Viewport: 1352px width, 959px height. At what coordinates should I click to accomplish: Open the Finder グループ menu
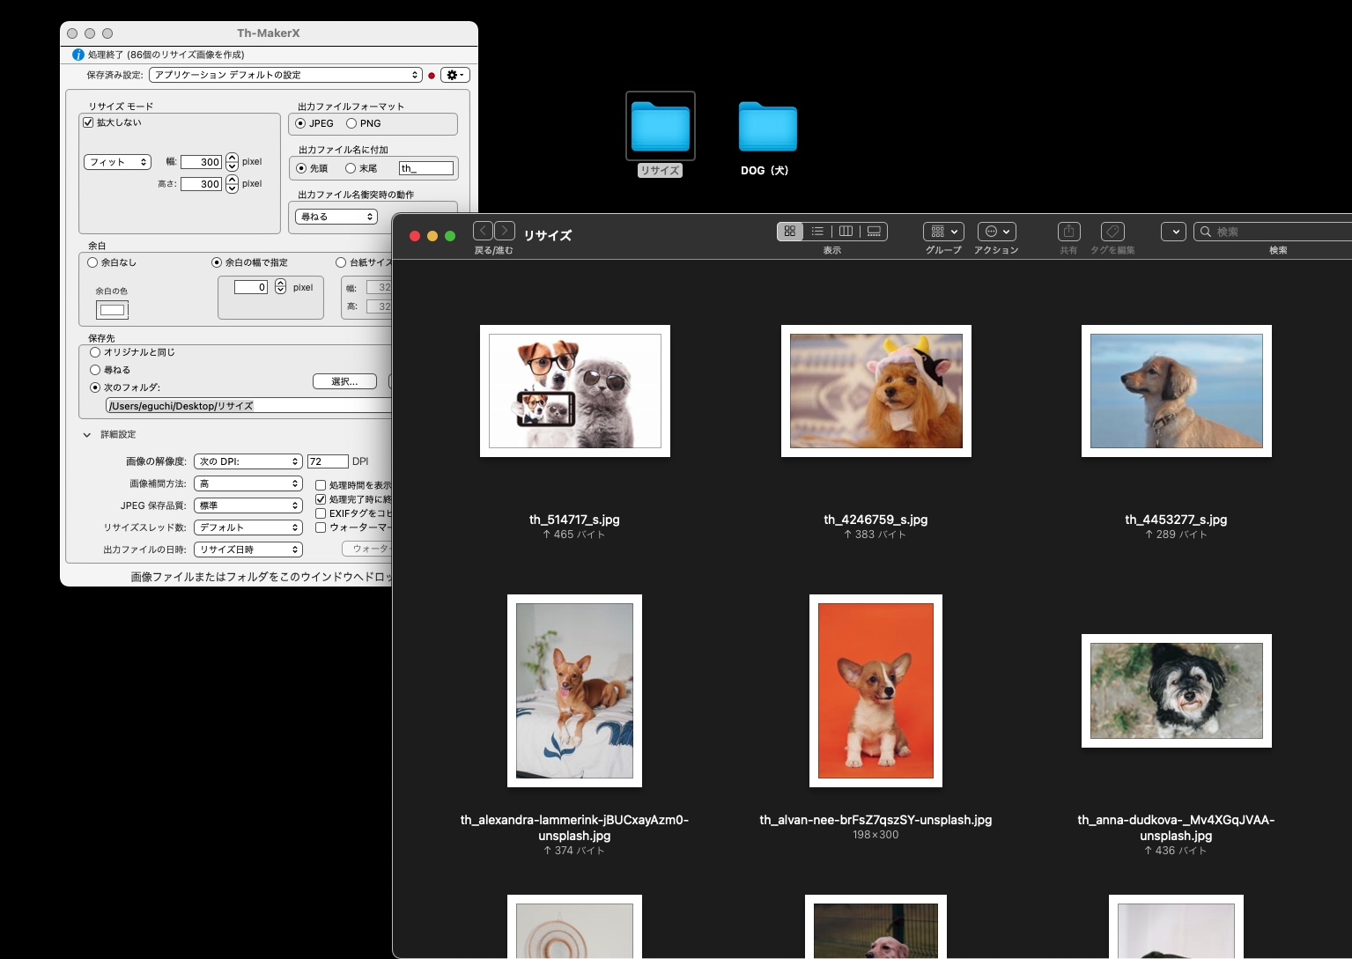pyautogui.click(x=943, y=232)
